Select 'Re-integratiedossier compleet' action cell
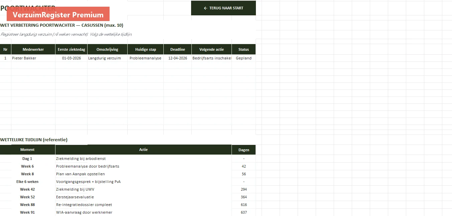This screenshot has height=216, width=452. (x=143, y=205)
